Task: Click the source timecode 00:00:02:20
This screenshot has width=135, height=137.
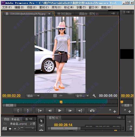Action: coord(11,96)
